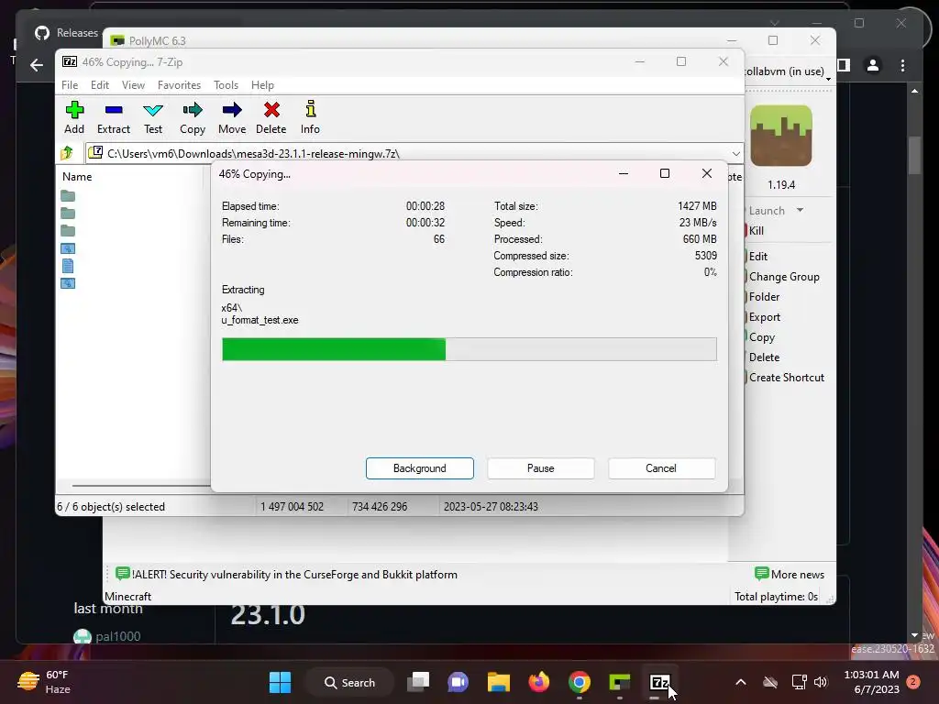The width and height of the screenshot is (939, 704).
Task: Select the second folder in file list
Action: click(68, 213)
